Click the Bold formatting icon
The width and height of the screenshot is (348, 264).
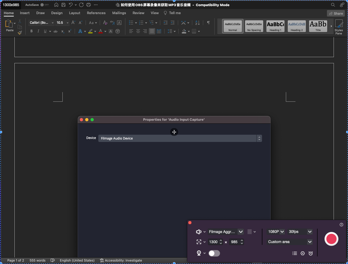point(31,31)
